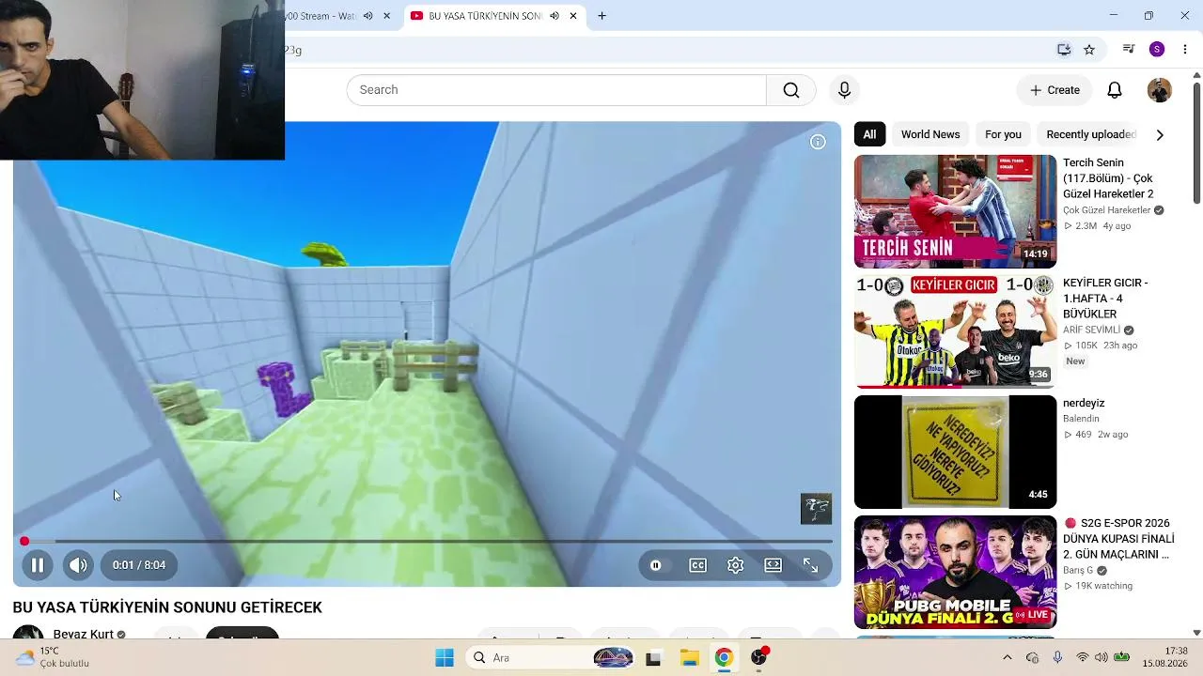
Task: Click the title 'Tercih Senin (117.Bölüm)'
Action: pyautogui.click(x=1108, y=178)
